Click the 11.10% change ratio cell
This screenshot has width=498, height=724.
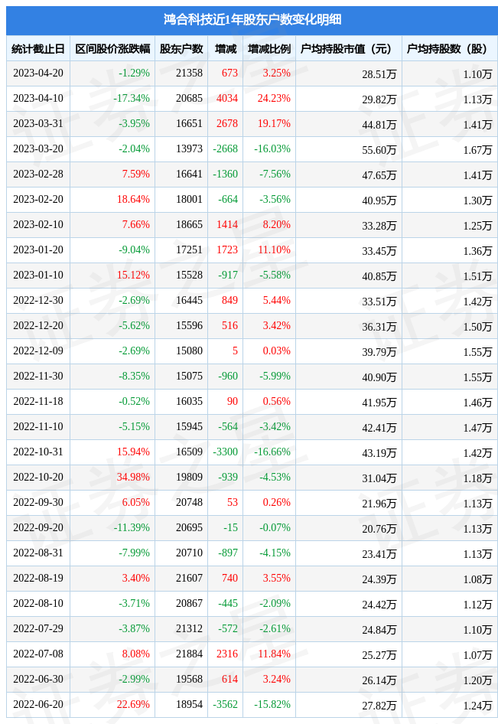tap(274, 249)
